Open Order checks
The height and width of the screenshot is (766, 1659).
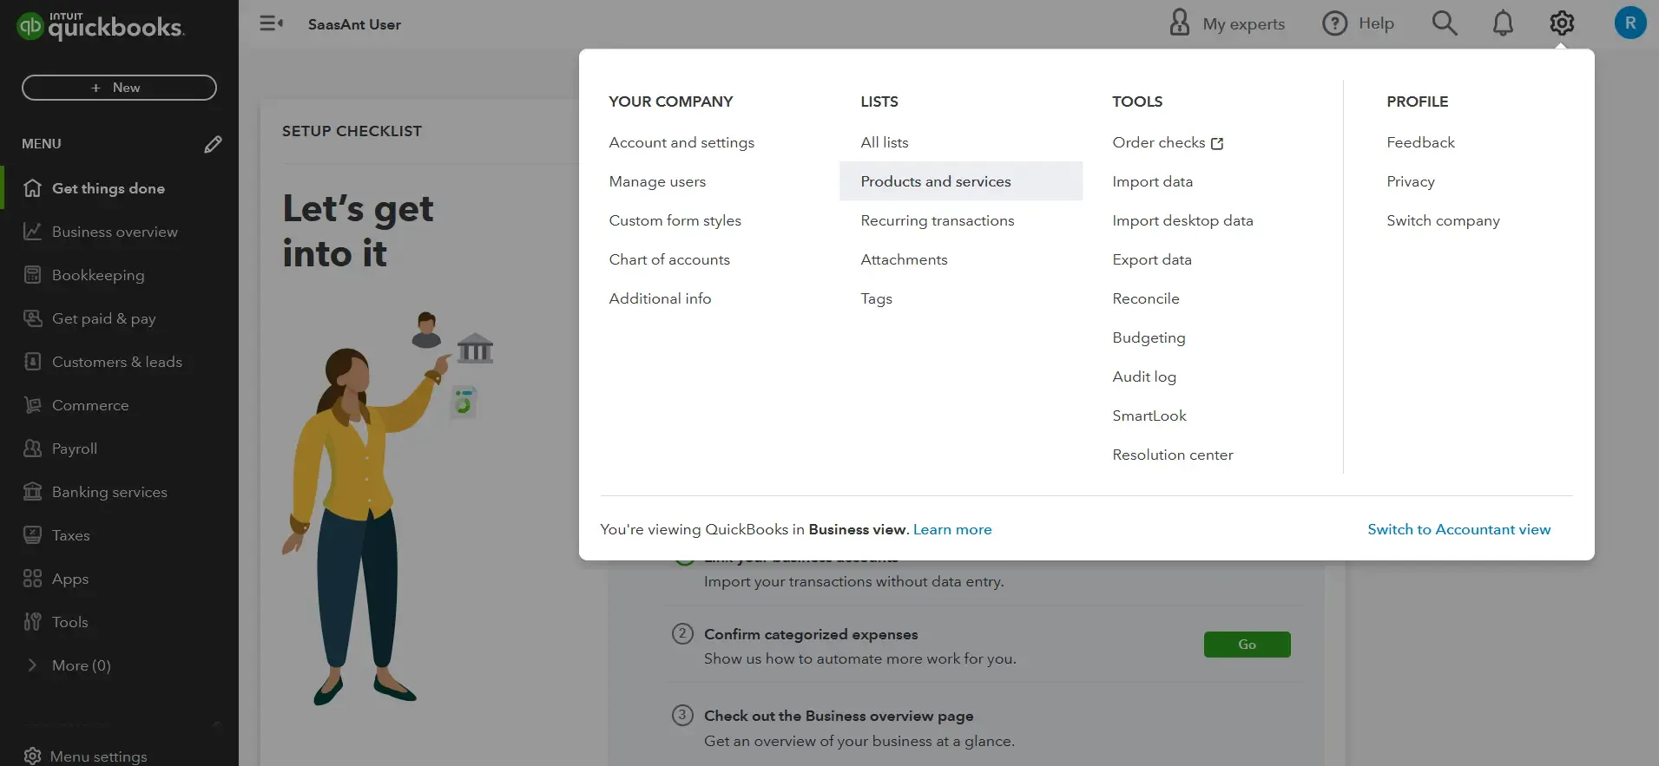pos(1159,142)
